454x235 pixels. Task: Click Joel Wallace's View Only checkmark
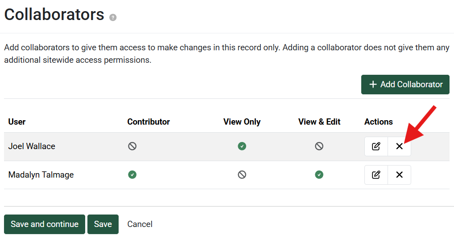[x=242, y=146]
